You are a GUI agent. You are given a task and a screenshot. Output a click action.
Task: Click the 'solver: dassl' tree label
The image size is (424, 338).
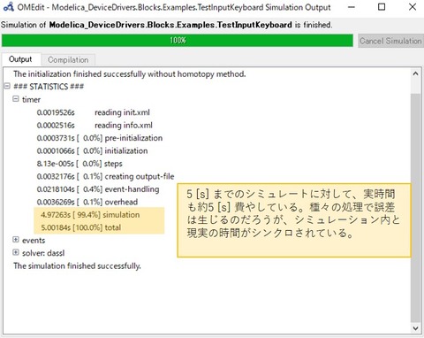(43, 253)
